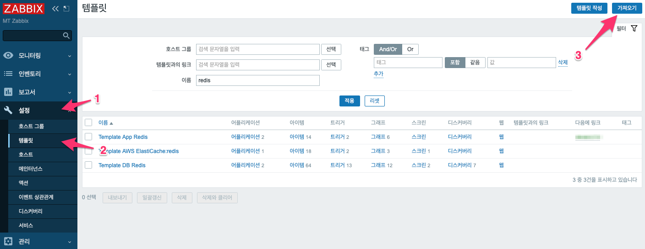Click 가져오기 import button

tap(627, 8)
